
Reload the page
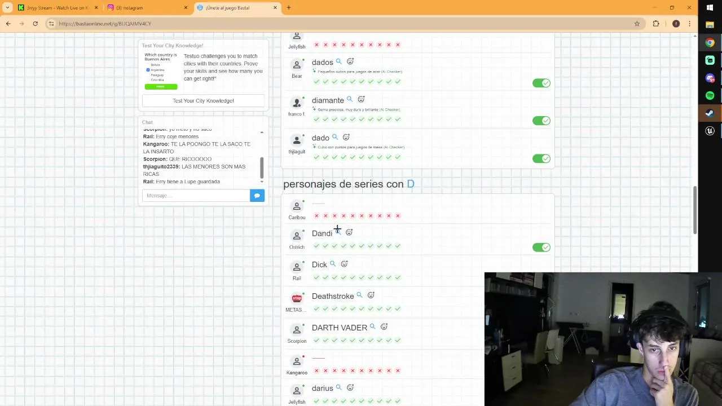point(35,24)
